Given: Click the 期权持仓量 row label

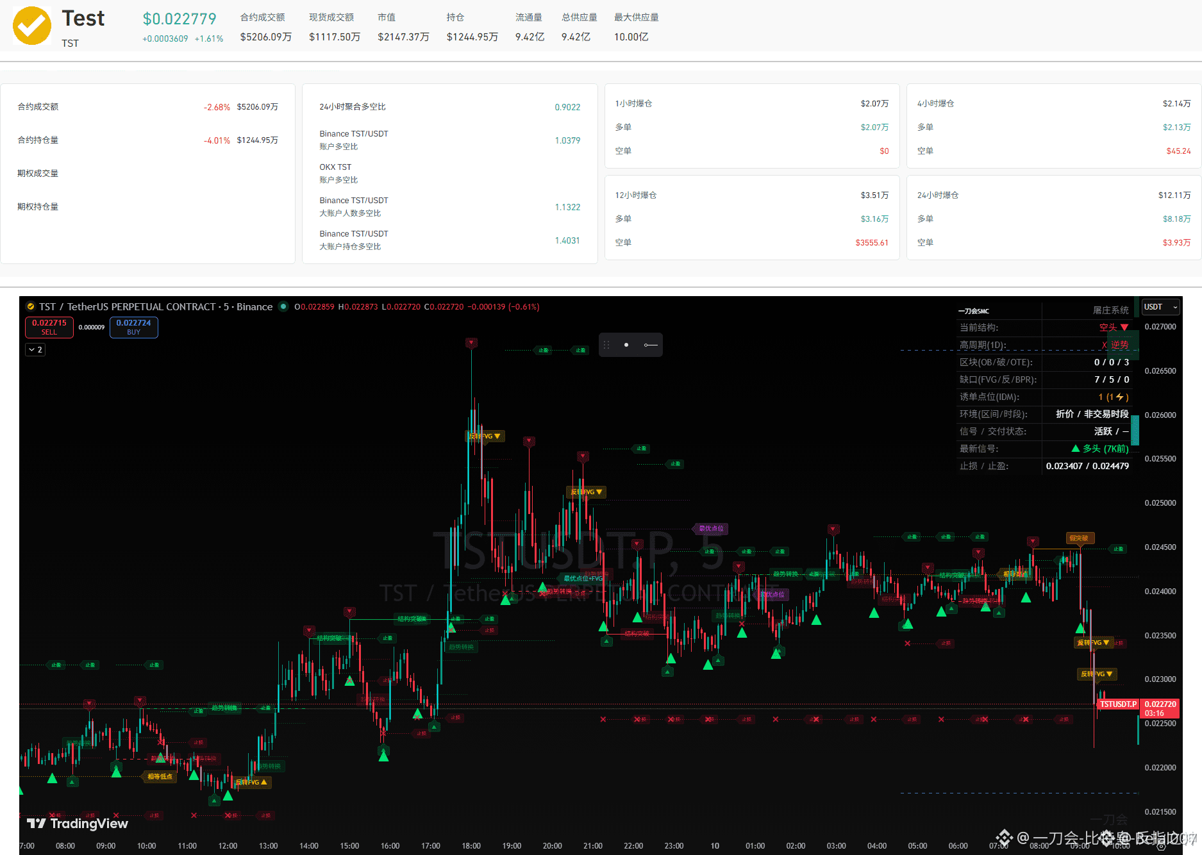Looking at the screenshot, I should pyautogui.click(x=38, y=207).
